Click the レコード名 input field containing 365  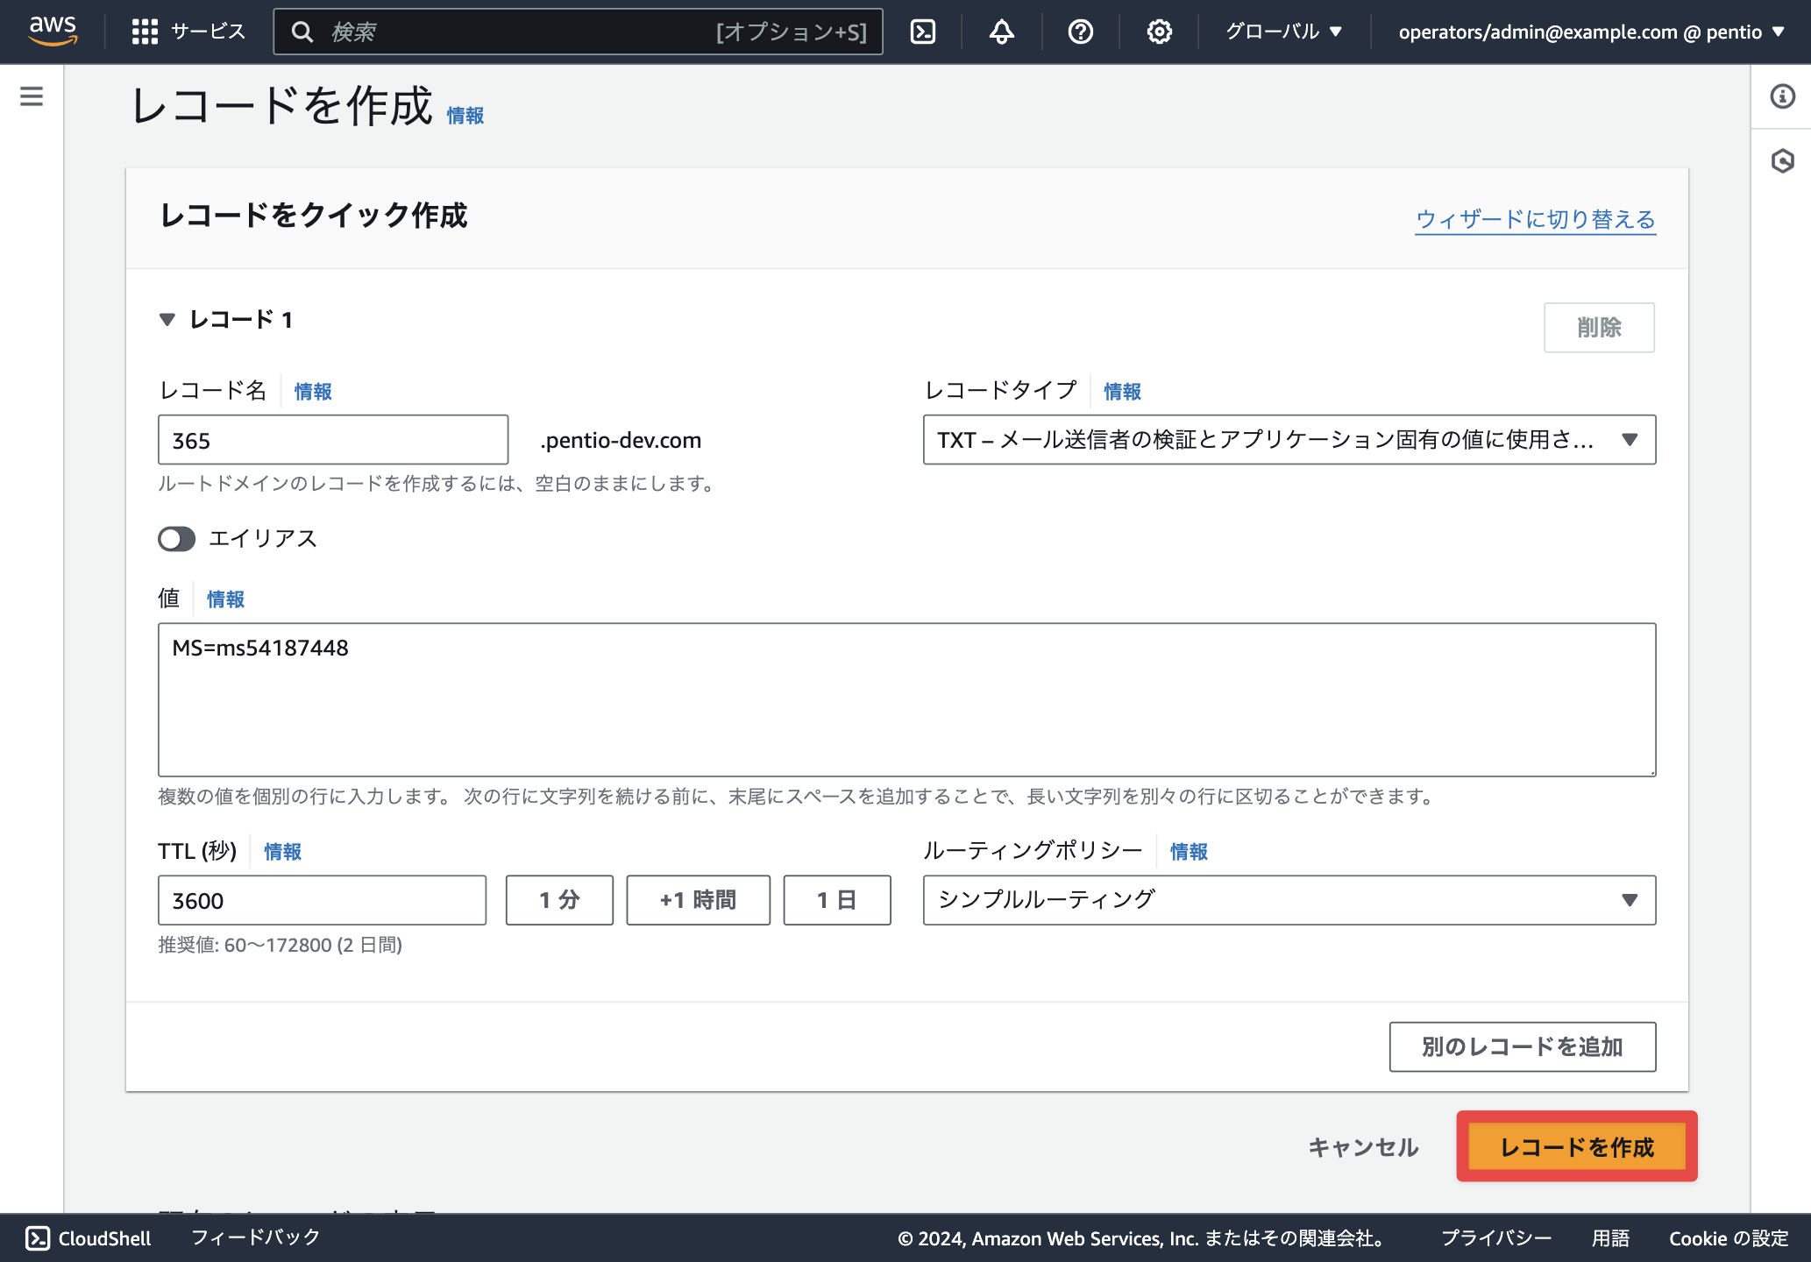(x=333, y=440)
